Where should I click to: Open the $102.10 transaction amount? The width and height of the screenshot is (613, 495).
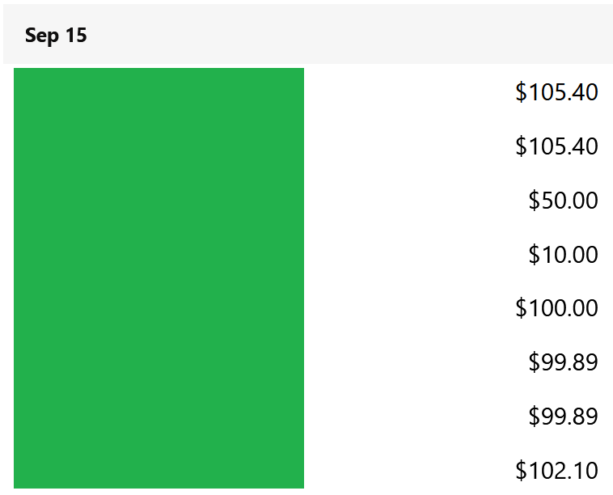(x=556, y=470)
